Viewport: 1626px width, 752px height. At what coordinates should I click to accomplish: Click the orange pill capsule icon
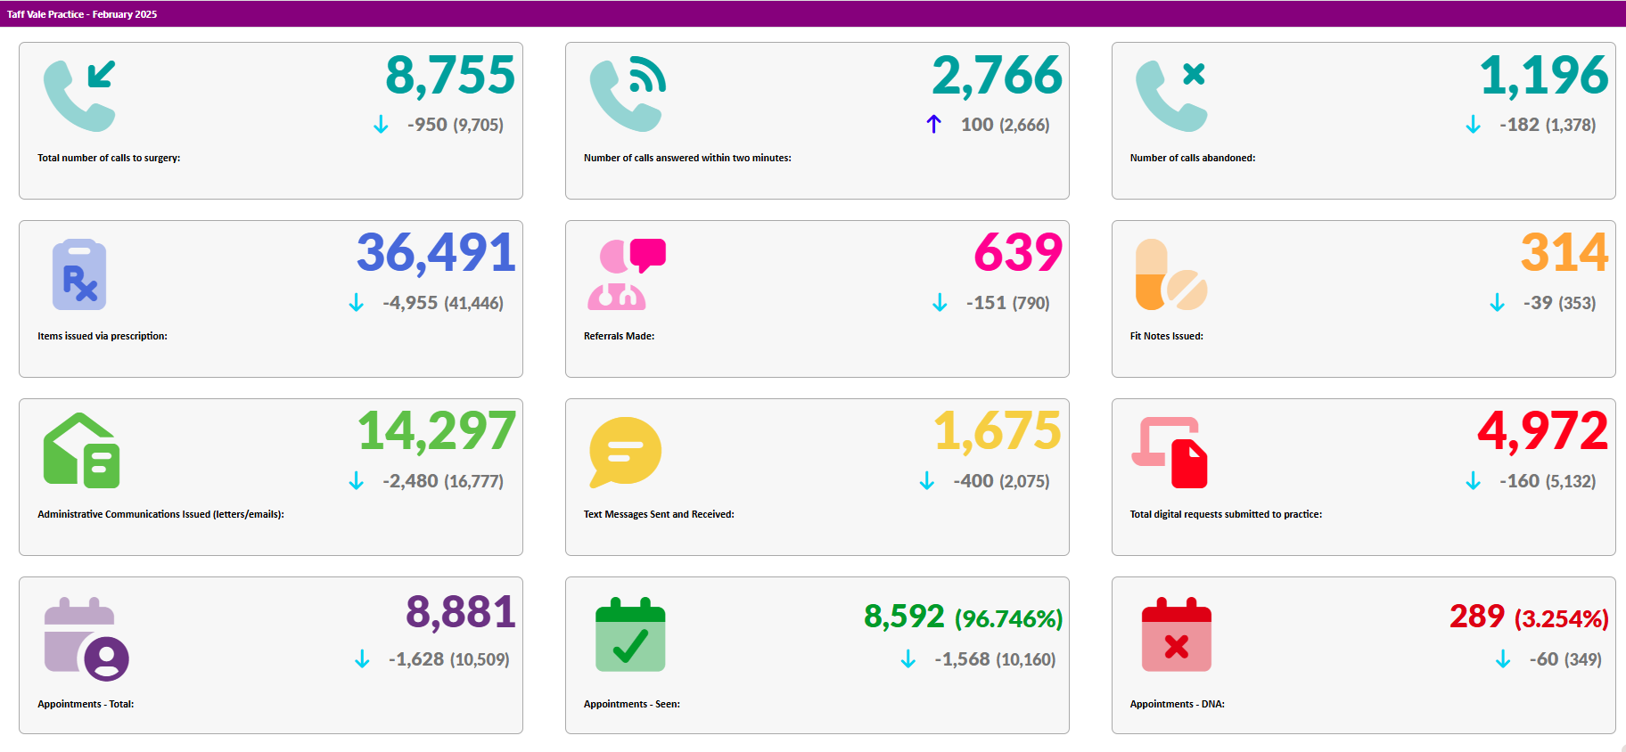click(x=1170, y=274)
